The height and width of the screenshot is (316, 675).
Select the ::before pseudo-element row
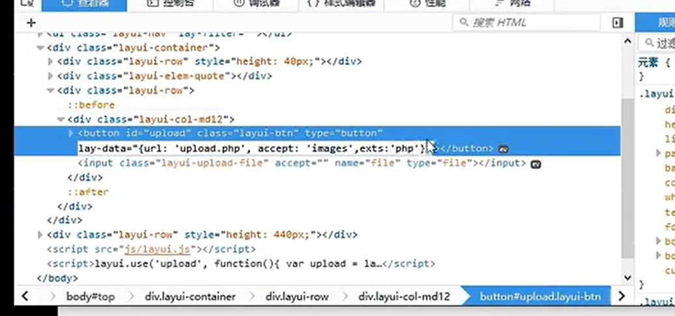[x=91, y=105]
